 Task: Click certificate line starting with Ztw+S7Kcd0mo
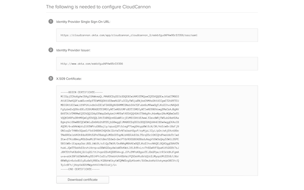click(x=120, y=139)
